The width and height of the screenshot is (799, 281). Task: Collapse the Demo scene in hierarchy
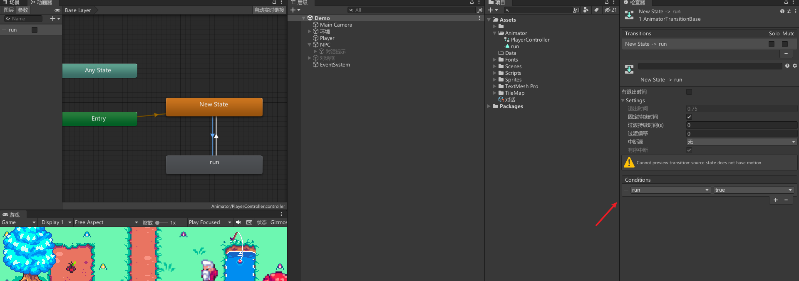coord(304,18)
